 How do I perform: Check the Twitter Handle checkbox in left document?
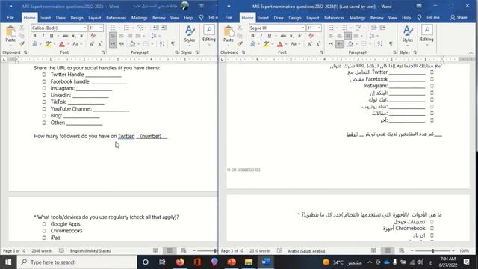click(44, 75)
